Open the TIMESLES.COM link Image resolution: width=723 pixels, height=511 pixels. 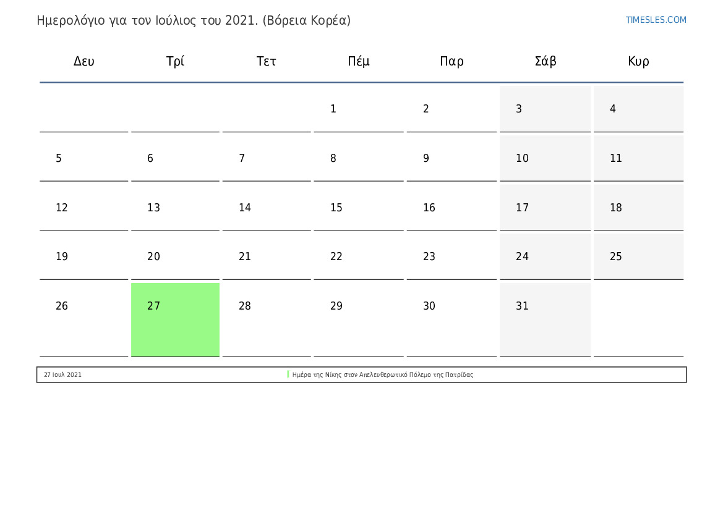pos(656,20)
